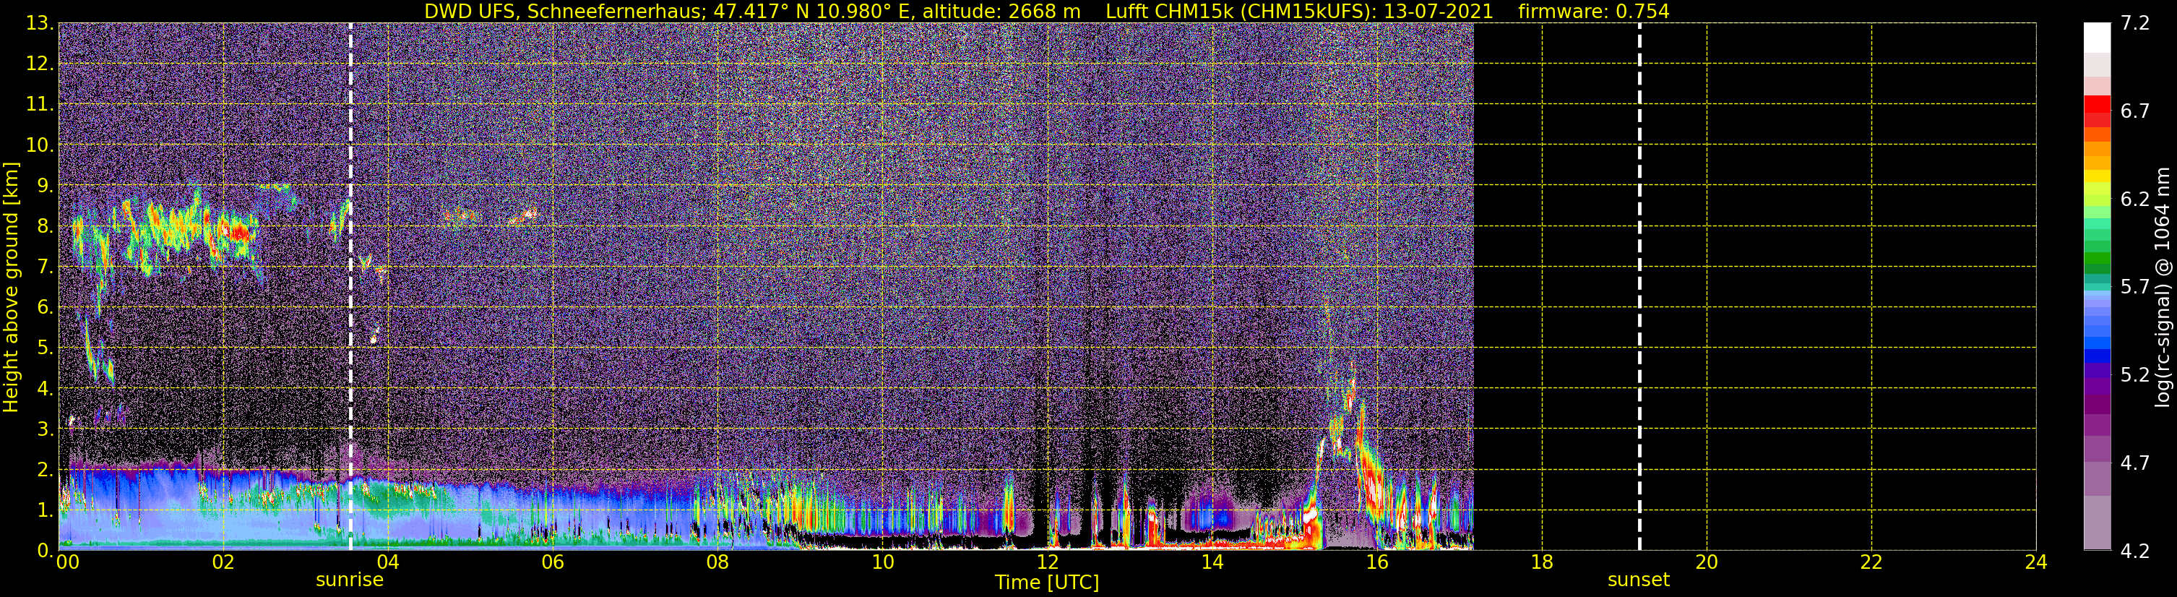Click the time axis tick label 12
This screenshot has height=597, width=2177.
(x=1047, y=562)
